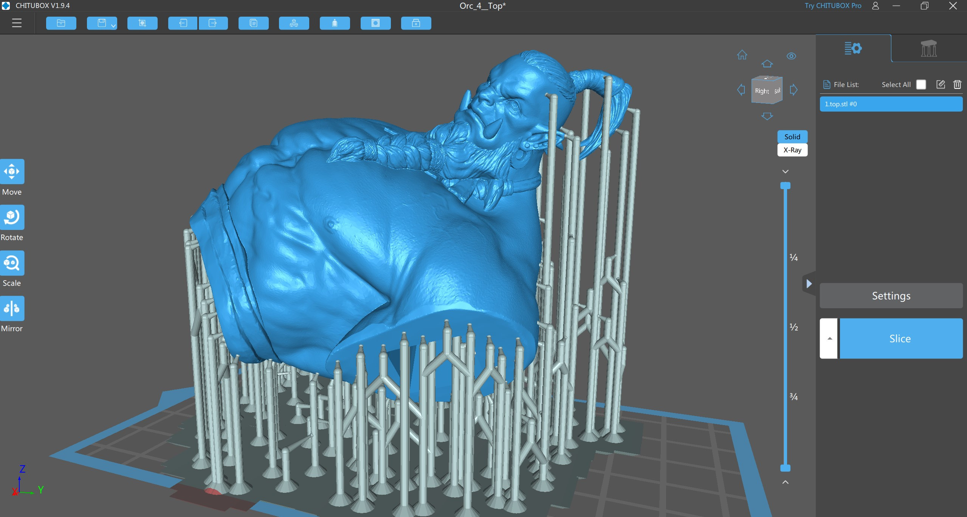Image resolution: width=967 pixels, height=517 pixels.
Task: Switch to X-Ray render mode
Action: [792, 150]
